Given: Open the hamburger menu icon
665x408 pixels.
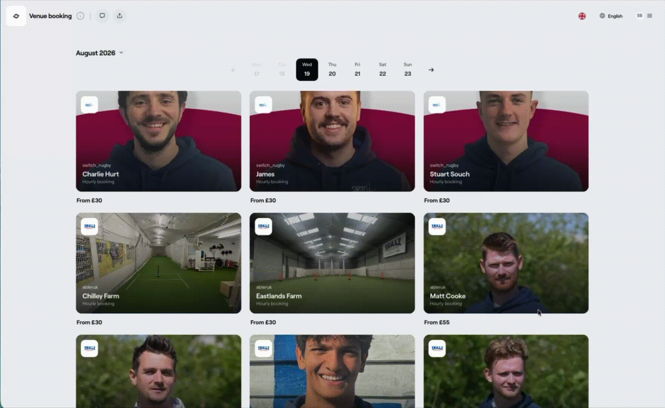Looking at the screenshot, I should pyautogui.click(x=650, y=16).
